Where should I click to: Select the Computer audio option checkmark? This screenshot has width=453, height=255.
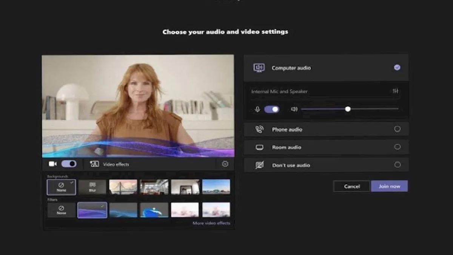click(397, 68)
